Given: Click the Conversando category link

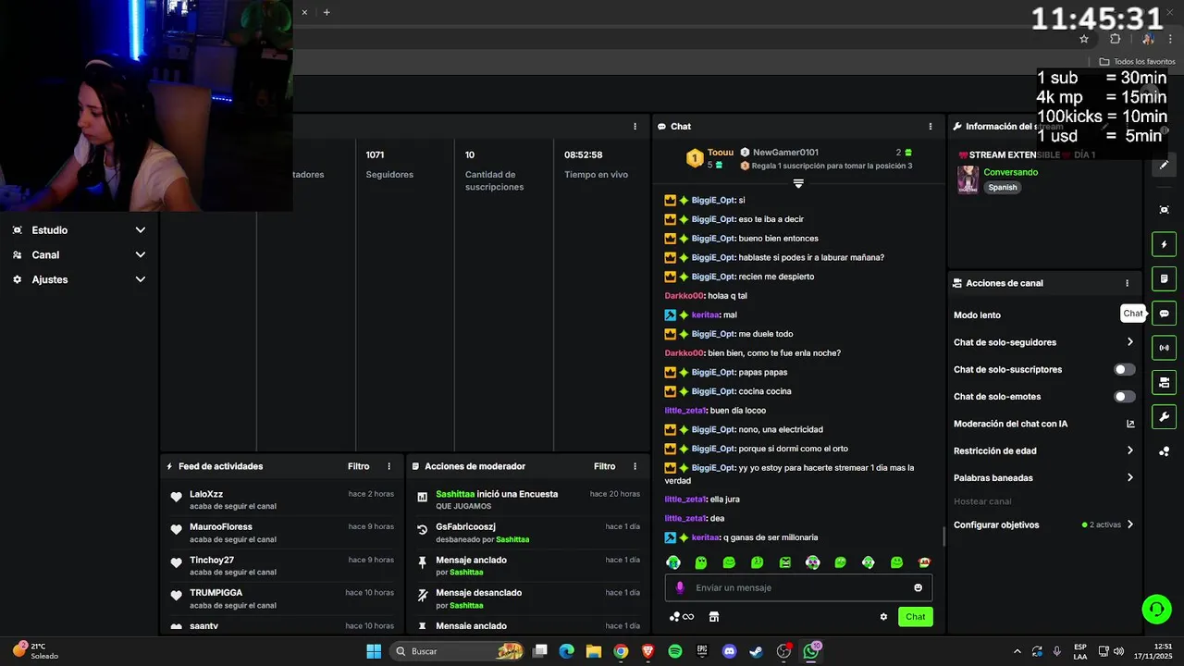Looking at the screenshot, I should click(x=1010, y=172).
